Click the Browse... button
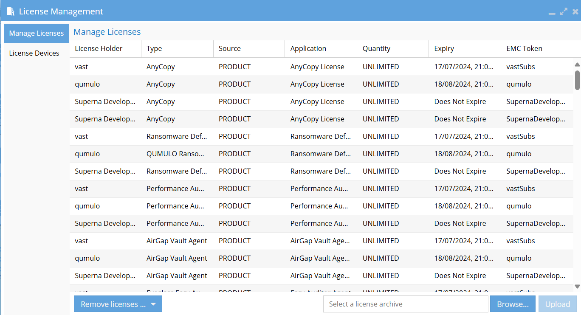The width and height of the screenshot is (581, 315). 513,304
